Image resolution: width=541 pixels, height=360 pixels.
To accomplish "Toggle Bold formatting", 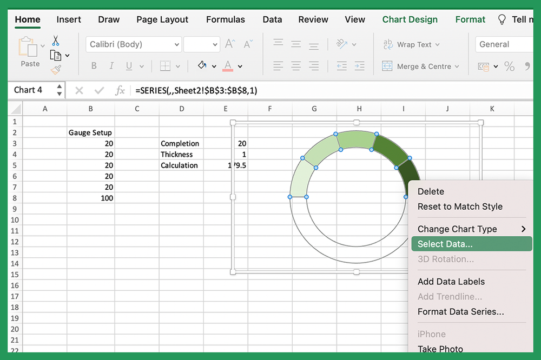I will (x=94, y=65).
